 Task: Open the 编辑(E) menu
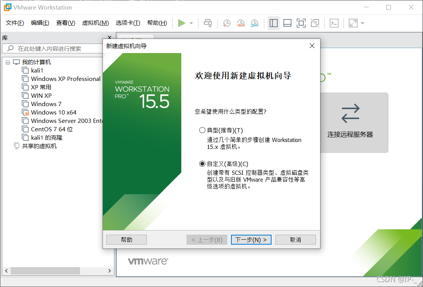coord(40,23)
